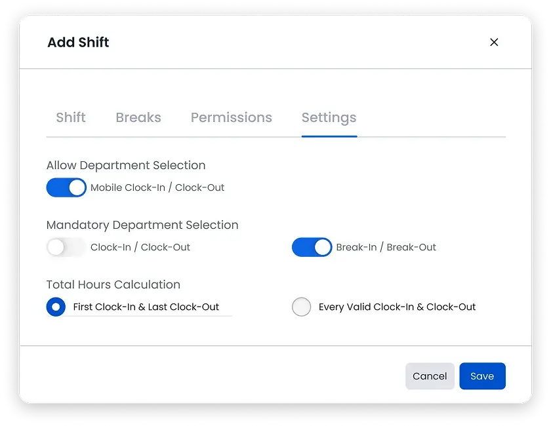Select the First Clock-In & Last Clock-Out radio button
The image size is (551, 426).
click(56, 307)
